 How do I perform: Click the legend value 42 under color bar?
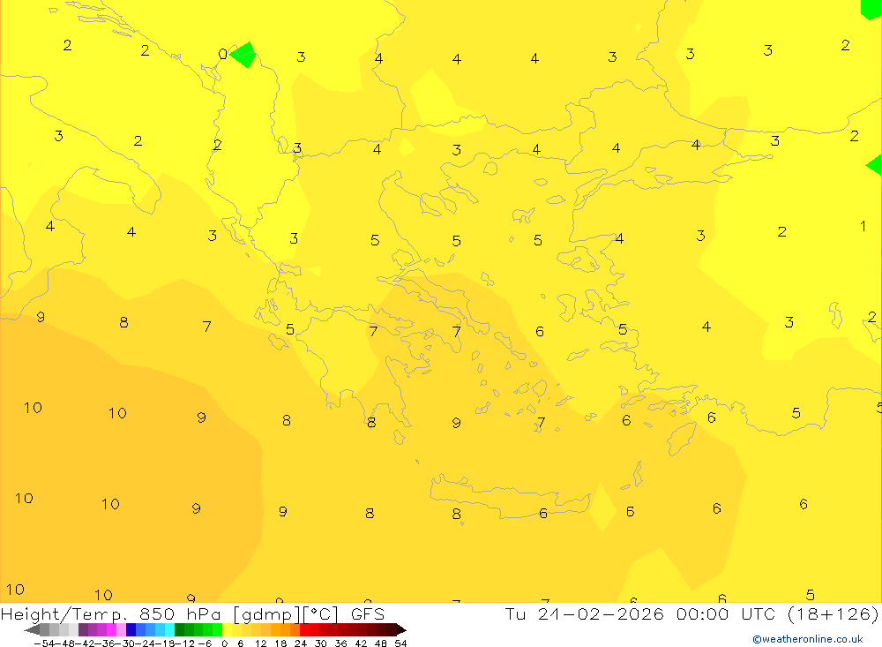361,643
